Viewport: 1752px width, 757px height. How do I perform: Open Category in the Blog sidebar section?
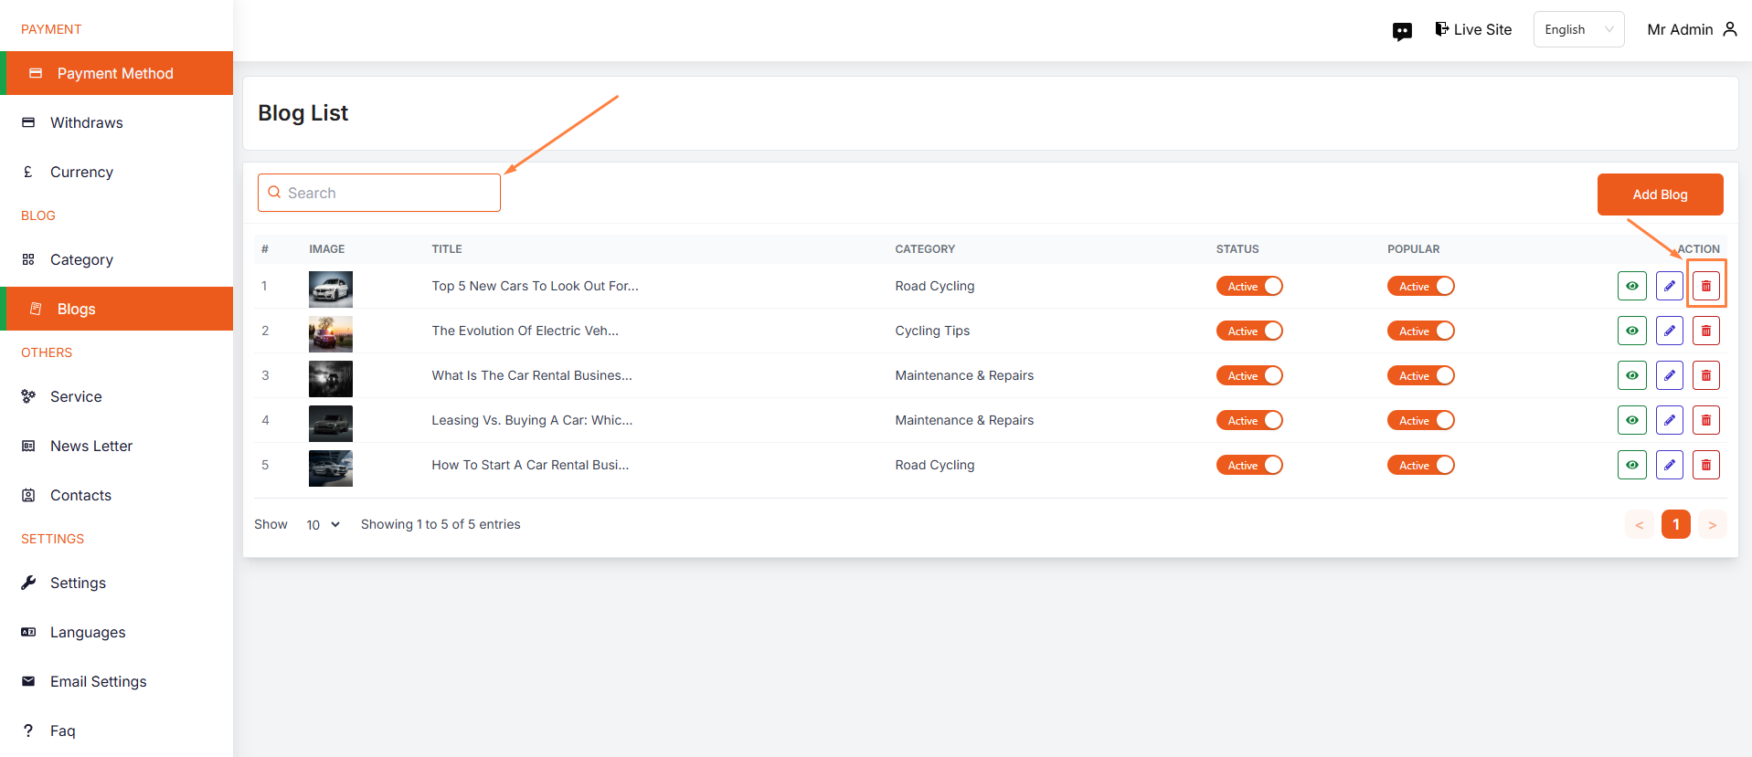click(x=81, y=259)
